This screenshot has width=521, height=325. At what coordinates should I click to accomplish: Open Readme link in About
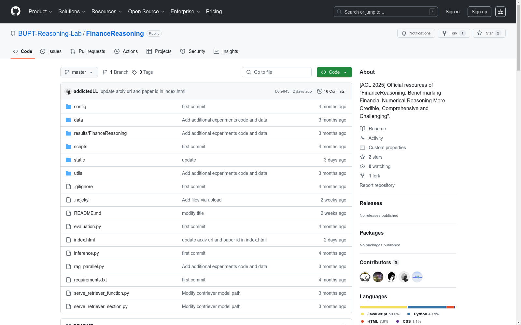(373, 129)
